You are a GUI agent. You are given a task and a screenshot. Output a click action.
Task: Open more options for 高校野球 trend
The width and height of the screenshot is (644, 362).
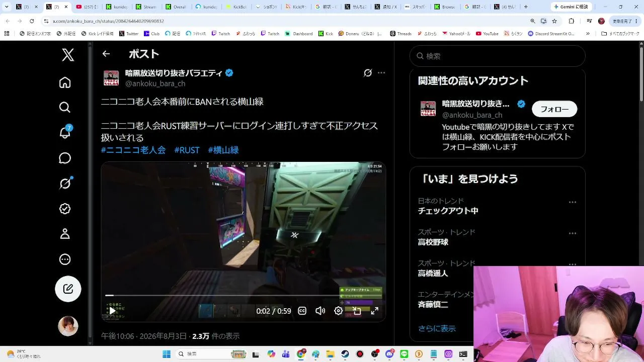(x=572, y=233)
